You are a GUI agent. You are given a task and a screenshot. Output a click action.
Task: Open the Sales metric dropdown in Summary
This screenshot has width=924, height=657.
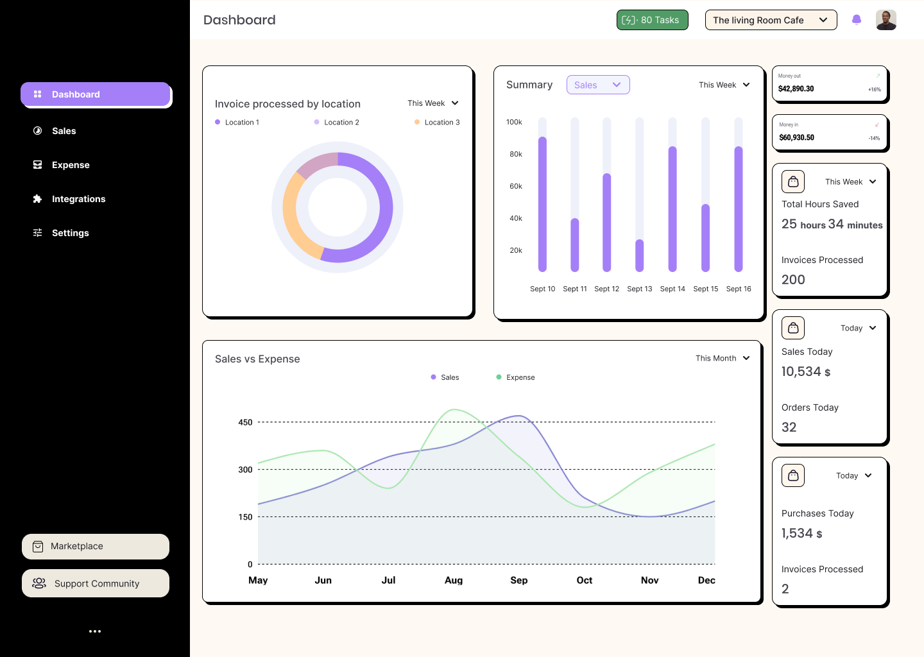(x=598, y=85)
